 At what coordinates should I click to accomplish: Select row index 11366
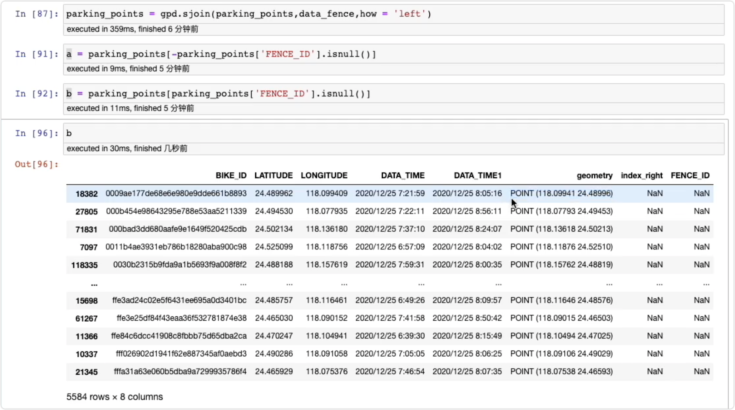click(87, 336)
